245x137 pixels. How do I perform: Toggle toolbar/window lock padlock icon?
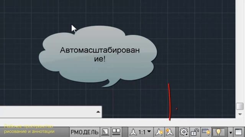[195, 132]
